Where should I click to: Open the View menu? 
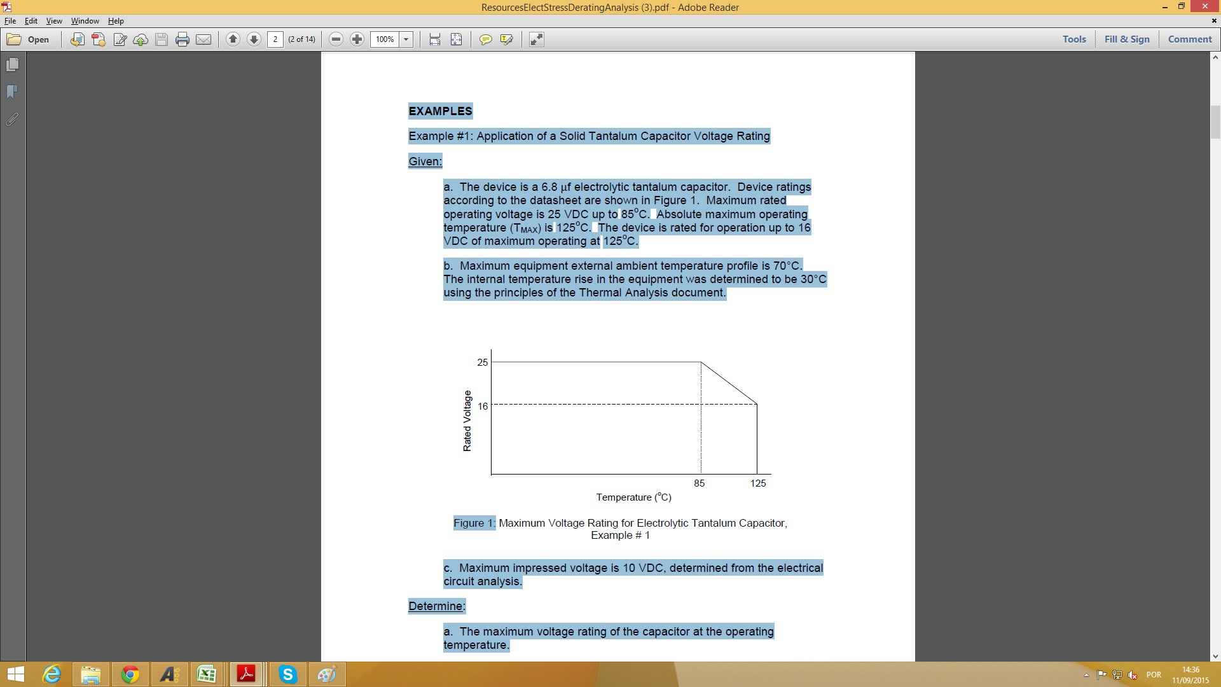click(x=54, y=21)
